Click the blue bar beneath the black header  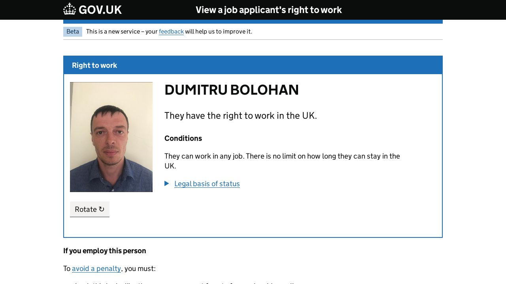coord(253,22)
